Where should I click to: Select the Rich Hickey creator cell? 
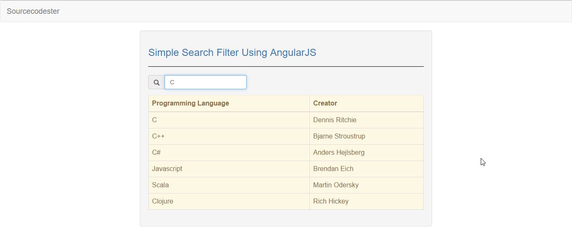pos(366,201)
